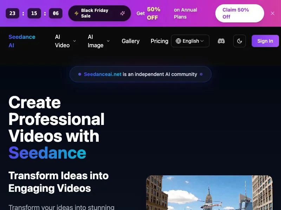Open the English language dropdown

pos(190,41)
